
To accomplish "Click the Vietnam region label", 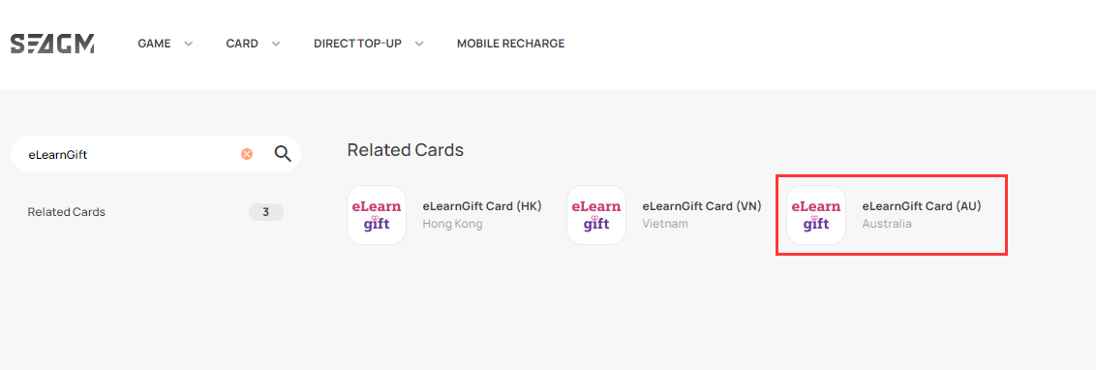I will 665,224.
